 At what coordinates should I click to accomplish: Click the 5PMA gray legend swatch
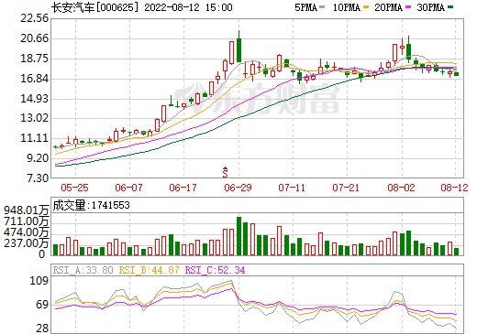click(322, 7)
